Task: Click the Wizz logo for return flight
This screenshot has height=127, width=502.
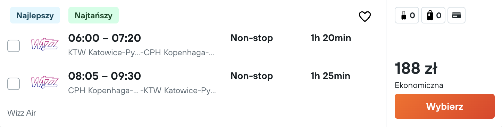Action: tap(44, 83)
